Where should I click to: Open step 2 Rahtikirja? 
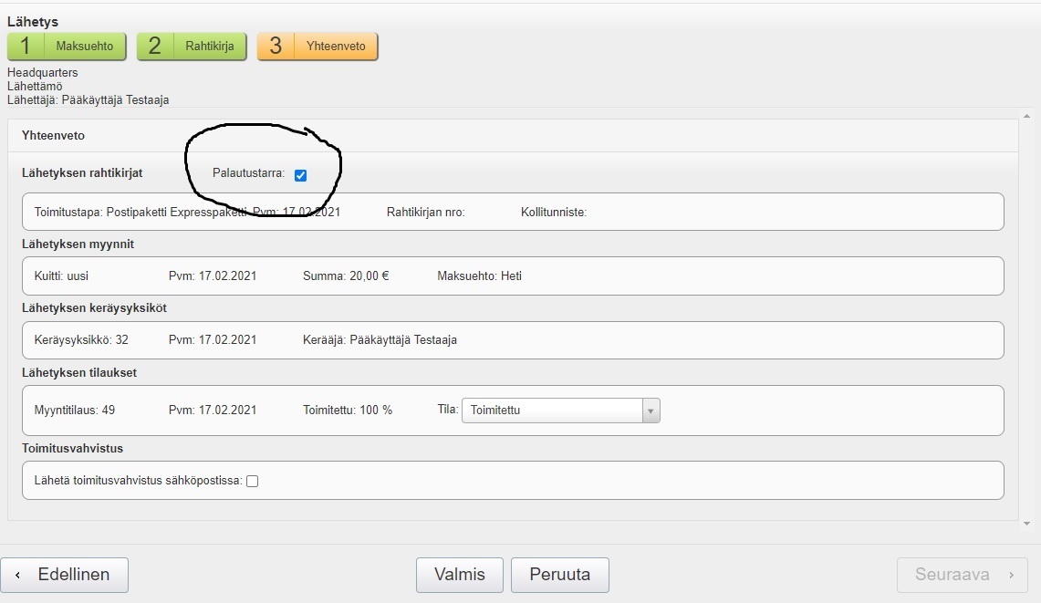pos(192,47)
